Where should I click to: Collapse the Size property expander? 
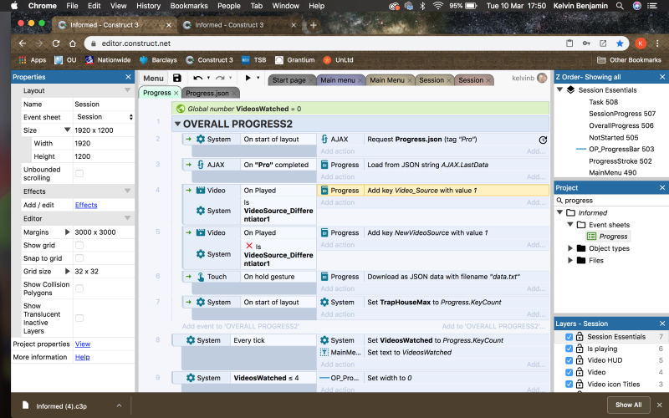(x=67, y=130)
